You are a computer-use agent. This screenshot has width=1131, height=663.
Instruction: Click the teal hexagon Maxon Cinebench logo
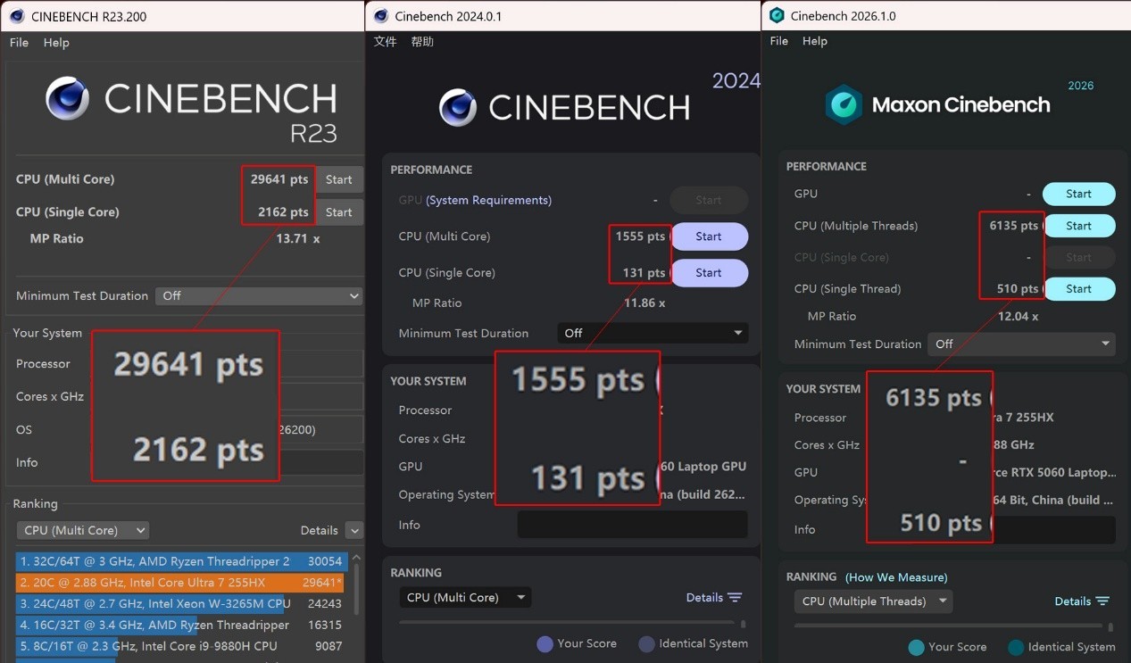pyautogui.click(x=844, y=105)
